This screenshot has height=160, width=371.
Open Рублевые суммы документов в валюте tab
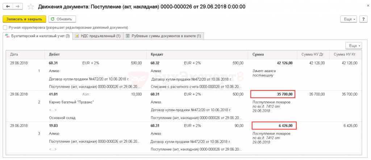pyautogui.click(x=164, y=36)
